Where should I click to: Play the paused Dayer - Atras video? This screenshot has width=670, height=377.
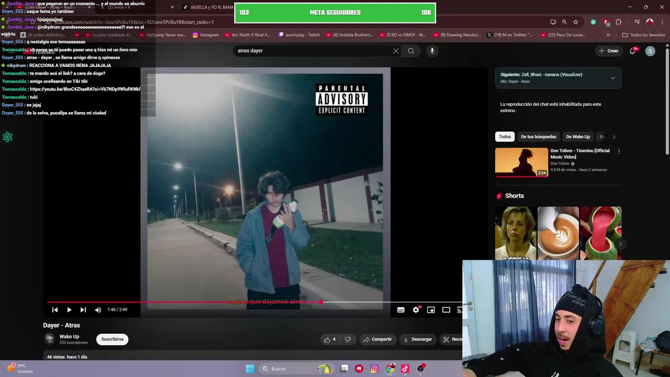click(69, 310)
